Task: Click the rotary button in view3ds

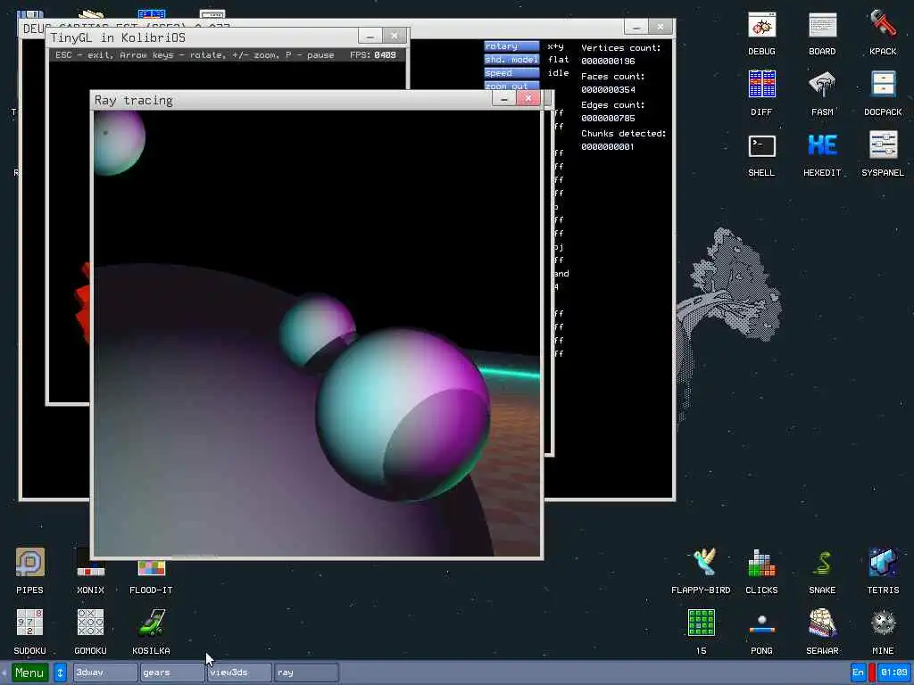Action: click(511, 46)
